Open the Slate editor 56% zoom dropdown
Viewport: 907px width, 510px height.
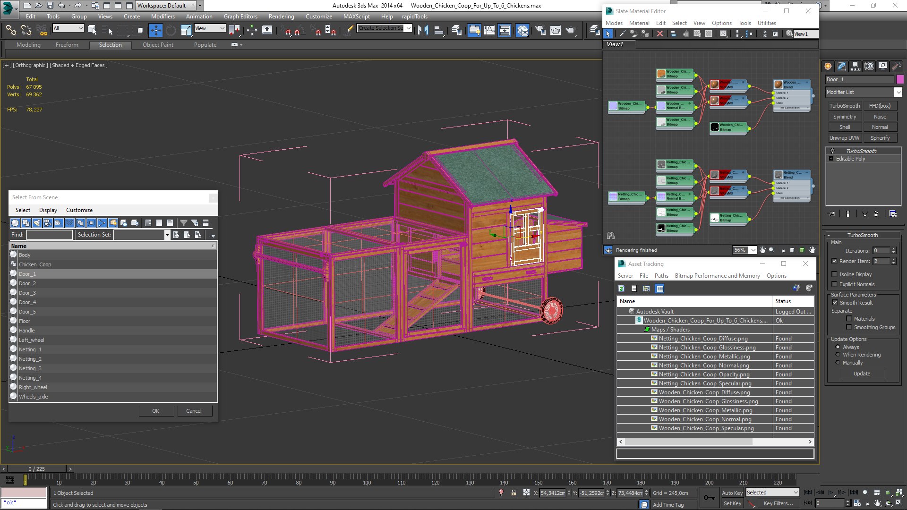point(753,250)
